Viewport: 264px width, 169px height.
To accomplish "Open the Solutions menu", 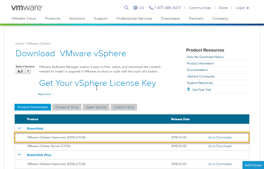I will tap(77, 18).
